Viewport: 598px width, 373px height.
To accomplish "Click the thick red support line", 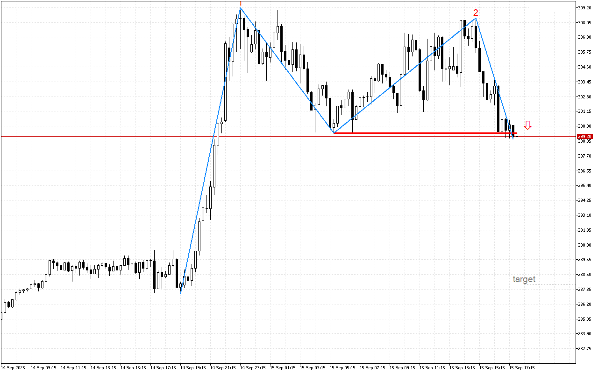I will point(420,133).
